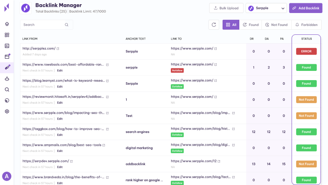Open the reports chart icon in sidebar
328x185 pixels.
tap(7, 46)
